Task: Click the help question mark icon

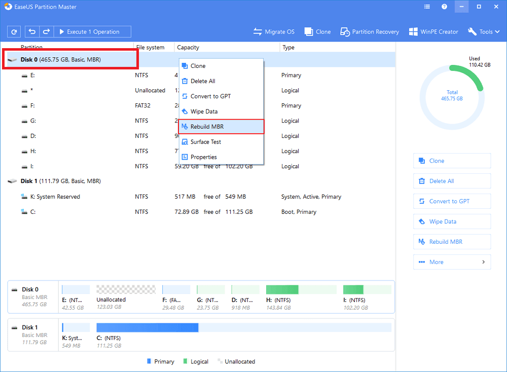Action: coord(444,7)
